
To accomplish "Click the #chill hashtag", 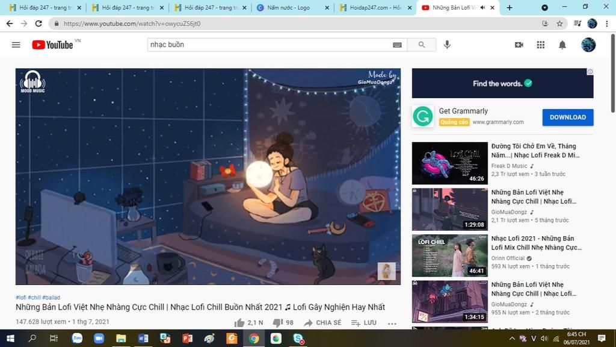I will tap(34, 298).
